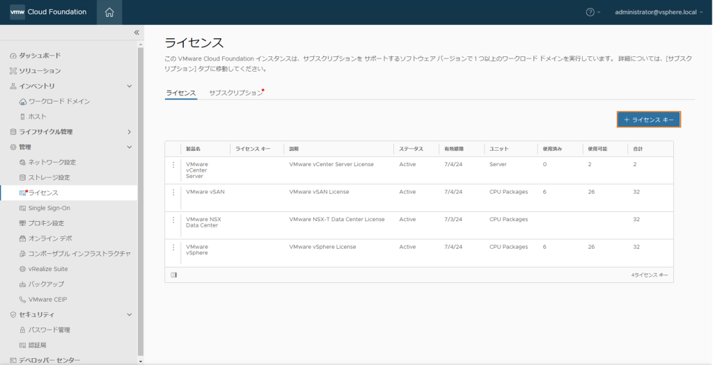Click the home icon in top bar

click(x=109, y=12)
